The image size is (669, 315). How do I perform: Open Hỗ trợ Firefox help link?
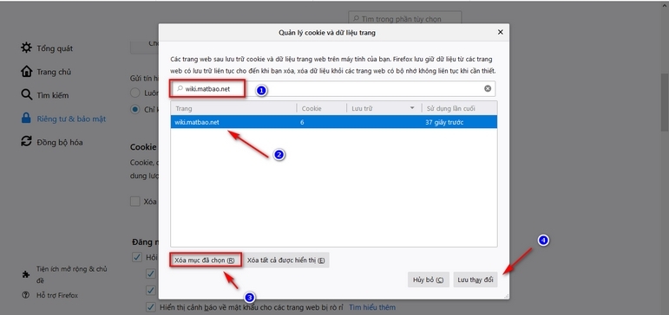[57, 295]
